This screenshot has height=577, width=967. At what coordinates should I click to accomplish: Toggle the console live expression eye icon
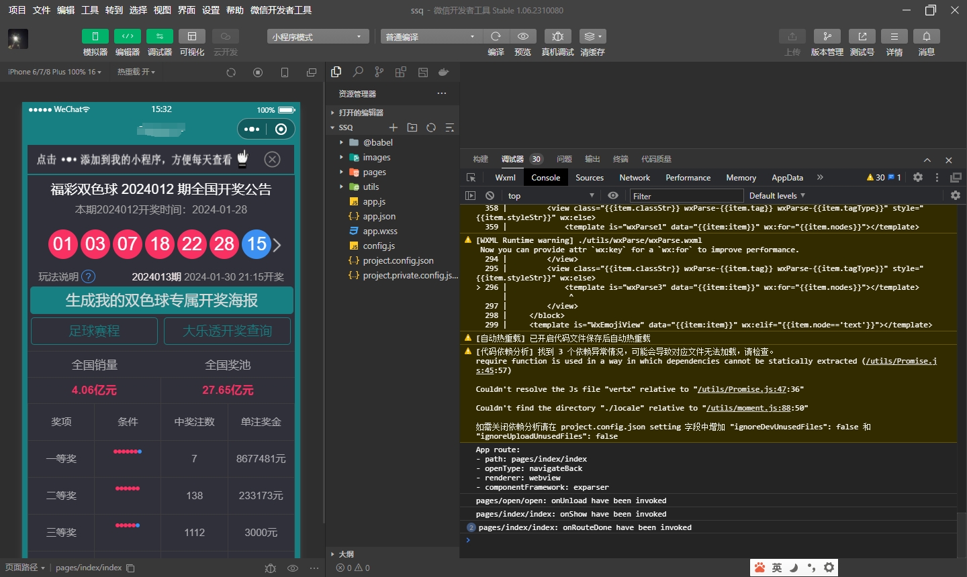coord(613,195)
